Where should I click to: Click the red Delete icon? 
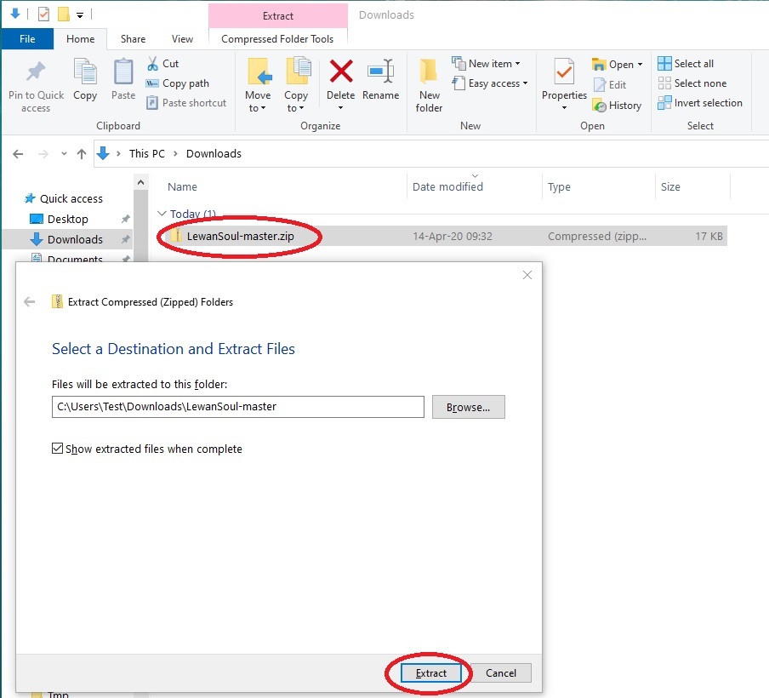341,72
